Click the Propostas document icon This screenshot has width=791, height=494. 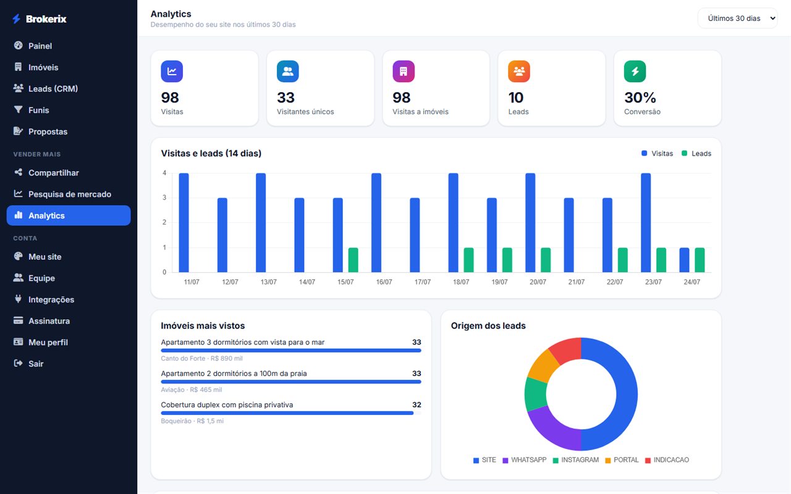pos(18,132)
